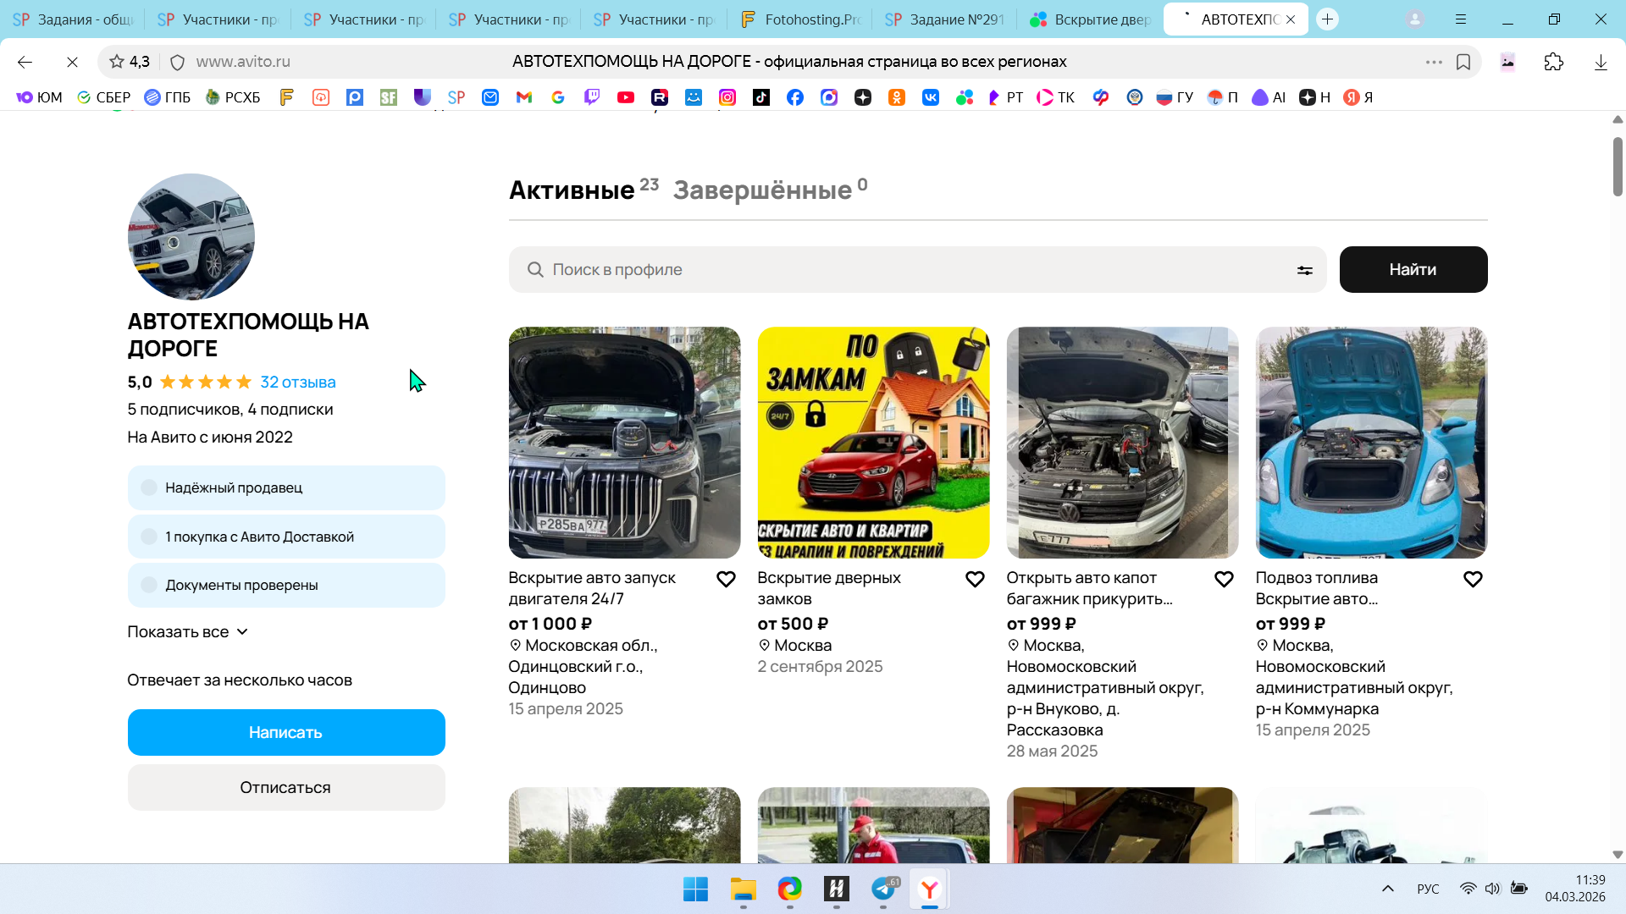
Task: Go back with browser arrow
Action: click(25, 62)
